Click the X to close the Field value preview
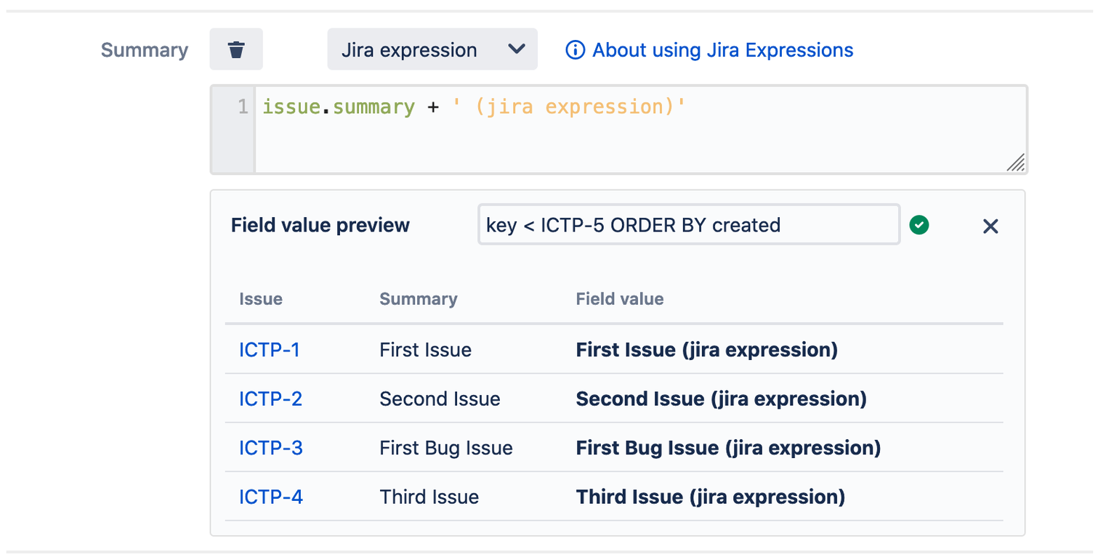The height and width of the screenshot is (559, 1098). (990, 226)
